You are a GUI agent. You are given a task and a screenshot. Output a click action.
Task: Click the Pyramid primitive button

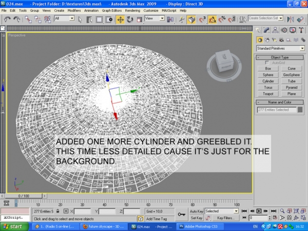[x=292, y=87]
